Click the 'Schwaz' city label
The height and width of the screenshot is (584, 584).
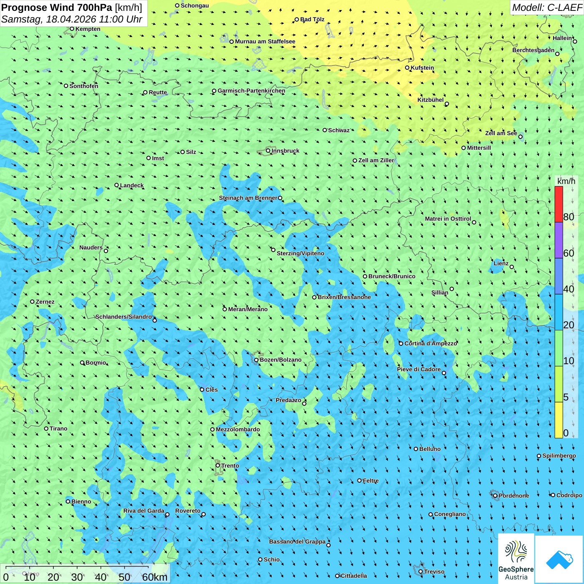coord(339,130)
